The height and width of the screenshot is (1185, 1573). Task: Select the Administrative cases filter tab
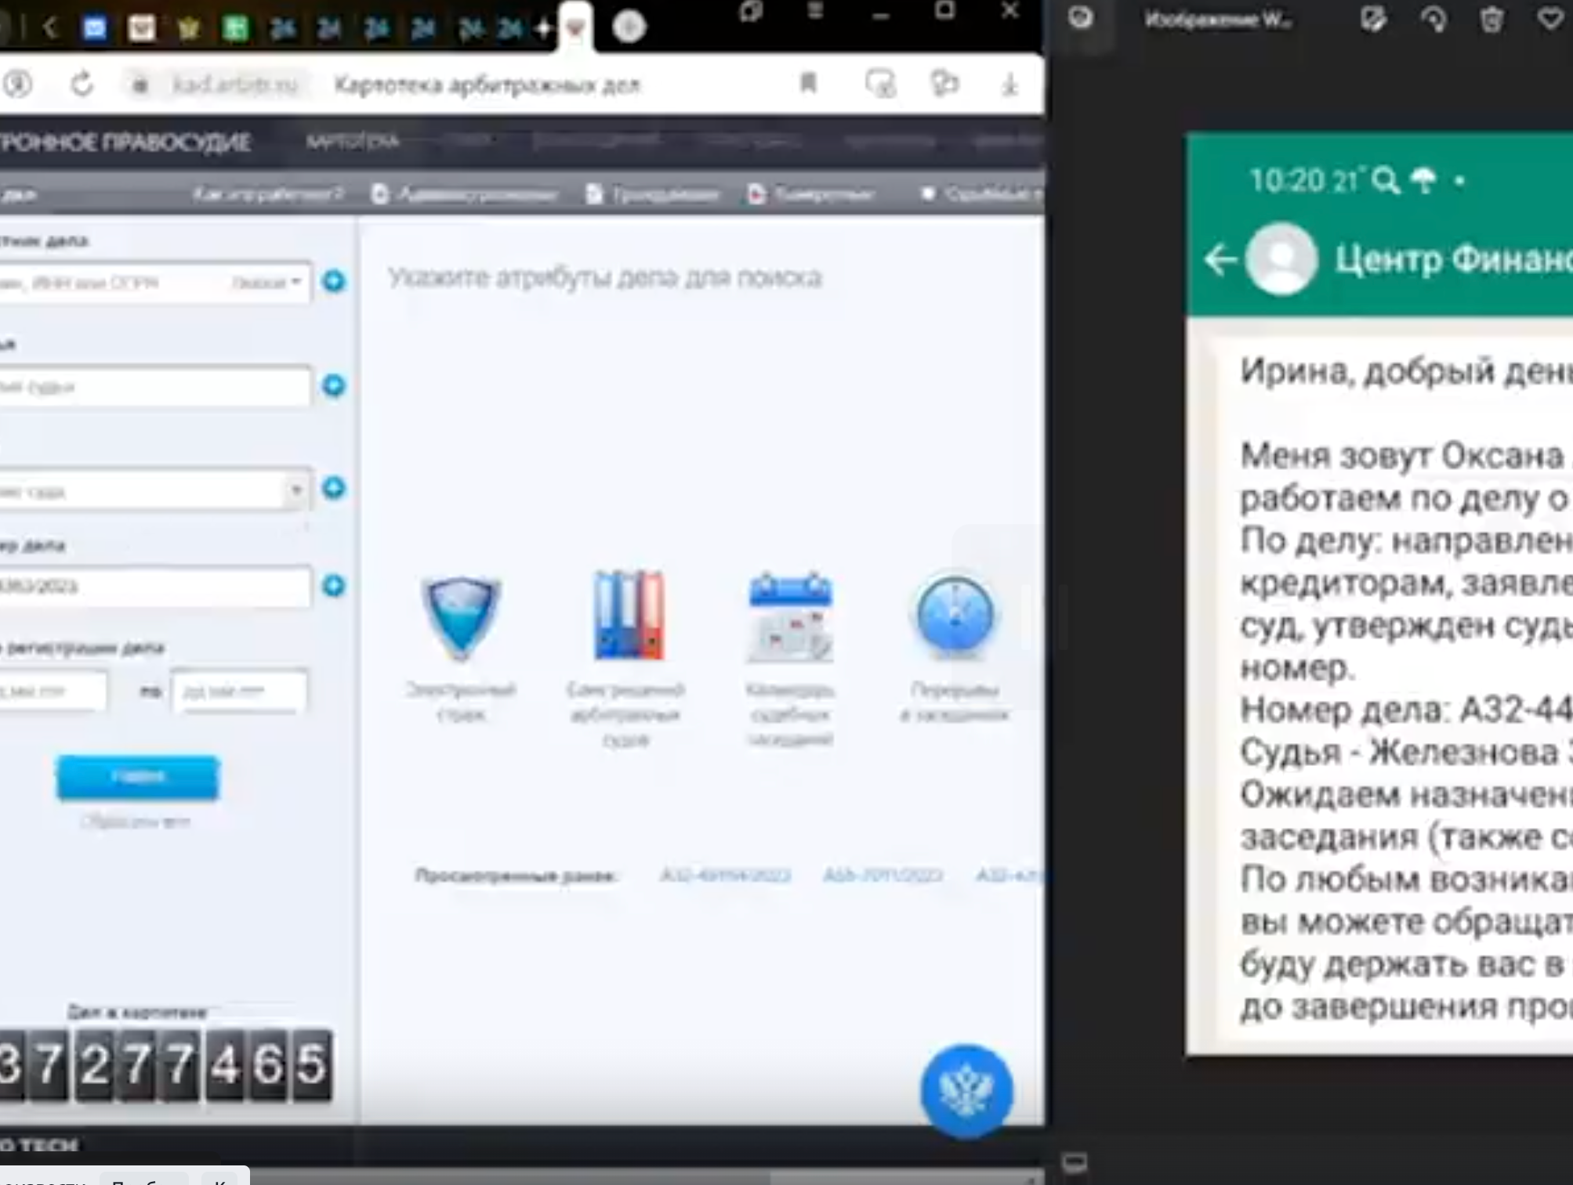click(x=466, y=194)
